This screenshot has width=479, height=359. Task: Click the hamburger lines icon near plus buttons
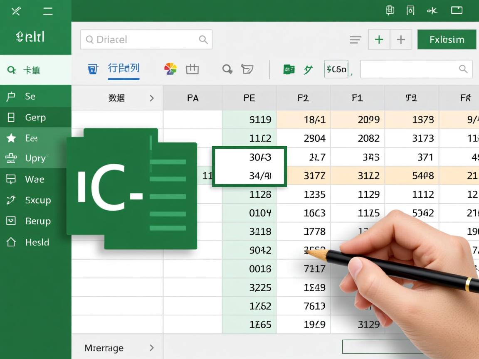(x=356, y=40)
